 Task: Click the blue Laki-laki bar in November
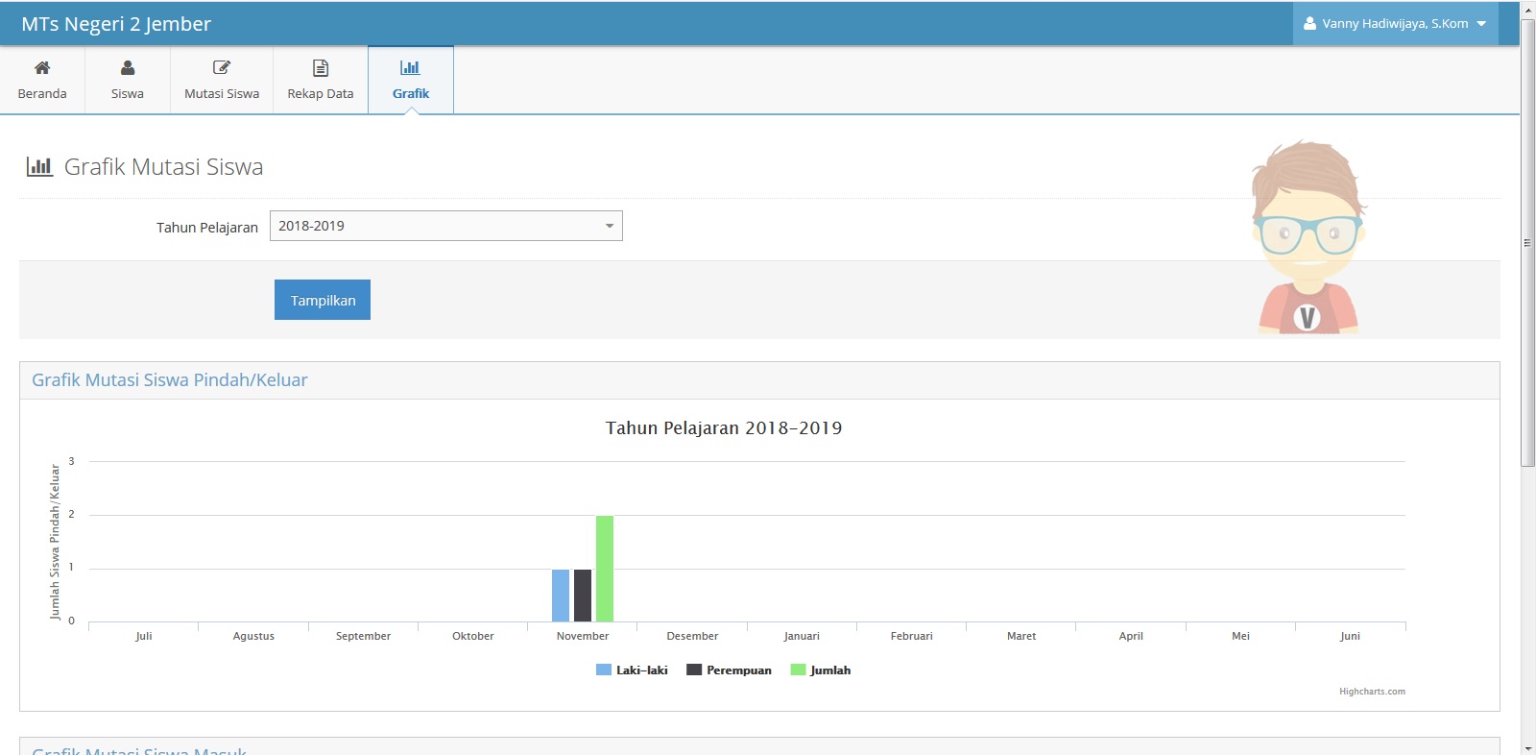click(x=561, y=596)
